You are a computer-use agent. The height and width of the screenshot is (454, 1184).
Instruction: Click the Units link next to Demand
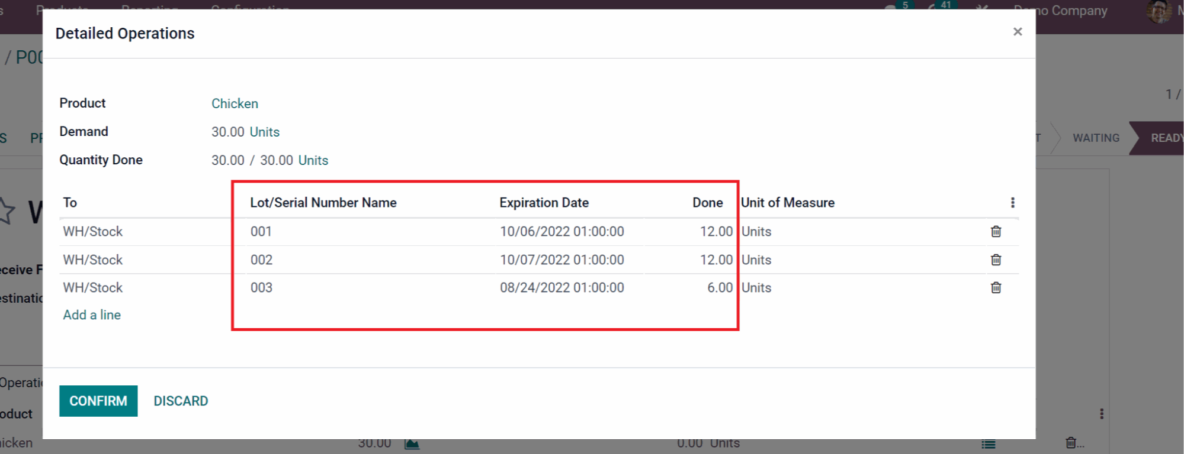264,132
